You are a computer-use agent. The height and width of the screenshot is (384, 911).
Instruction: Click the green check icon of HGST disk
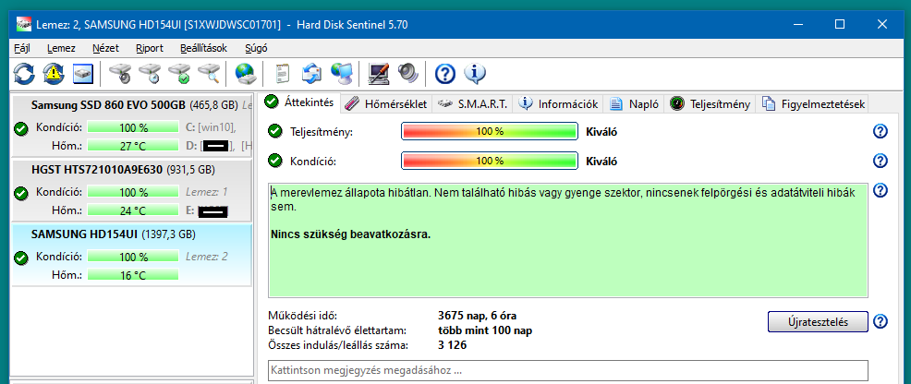tap(21, 193)
